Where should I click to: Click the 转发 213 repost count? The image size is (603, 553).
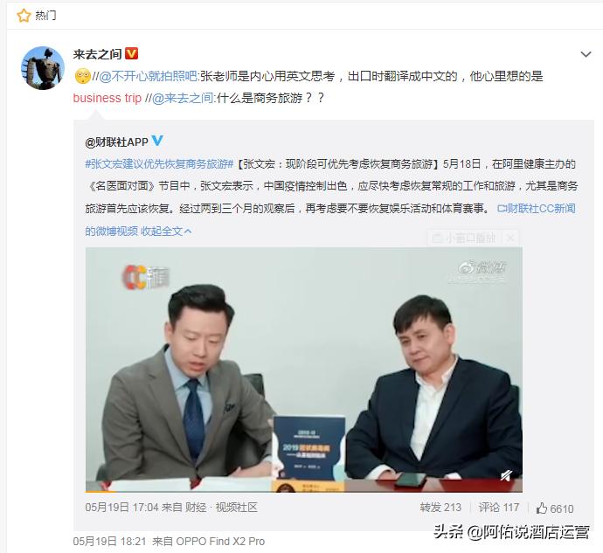pos(440,508)
